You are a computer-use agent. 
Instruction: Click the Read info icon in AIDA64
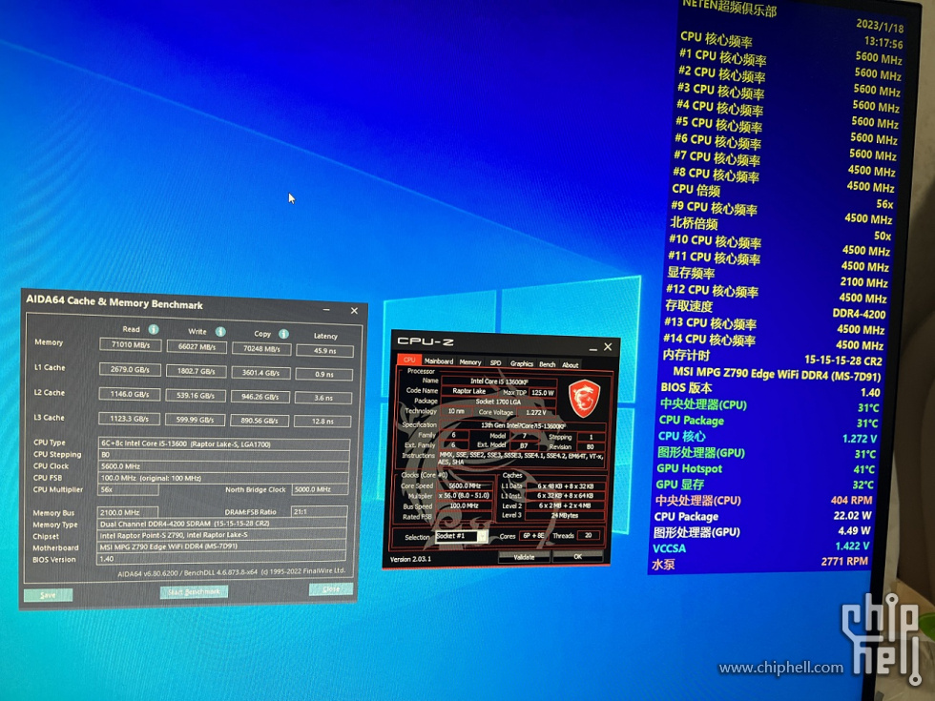[x=154, y=329]
